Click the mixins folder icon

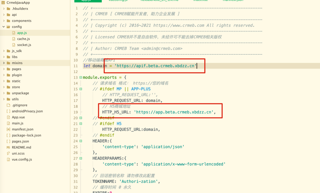point(8,63)
